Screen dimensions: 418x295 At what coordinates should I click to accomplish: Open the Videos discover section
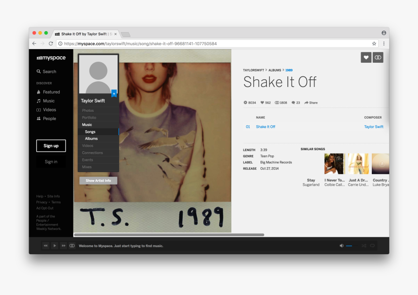tap(46, 110)
